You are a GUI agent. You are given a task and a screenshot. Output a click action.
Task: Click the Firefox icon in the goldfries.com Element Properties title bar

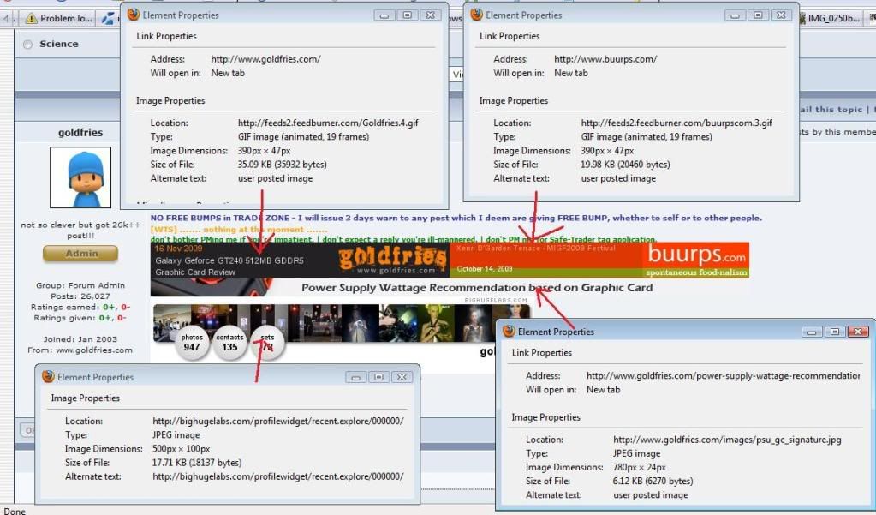133,15
